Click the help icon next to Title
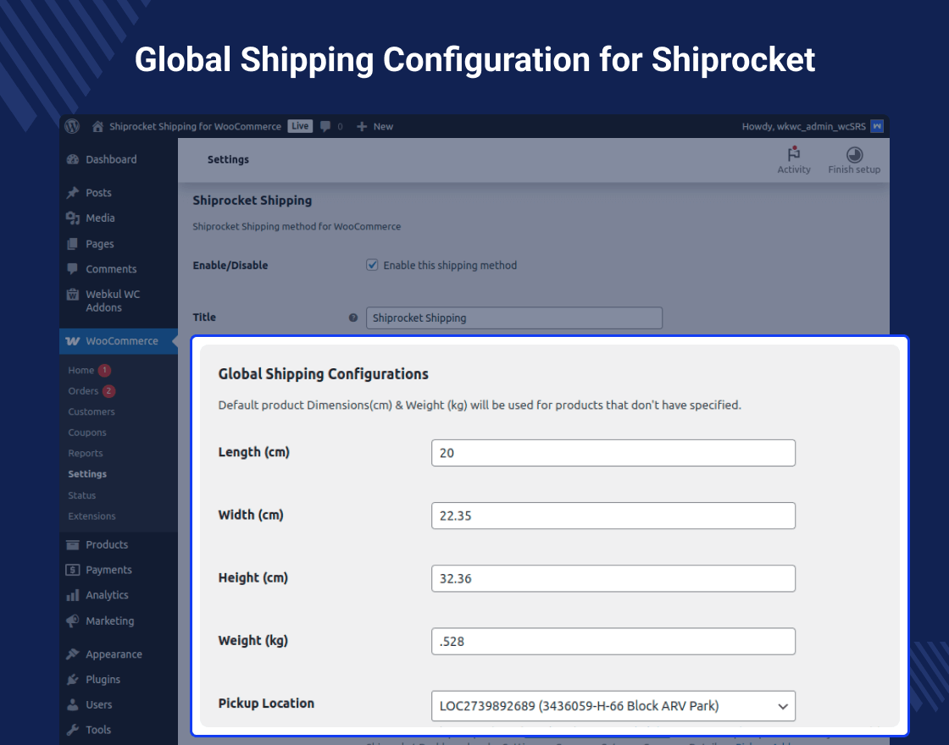Viewport: 949px width, 745px height. (x=352, y=317)
